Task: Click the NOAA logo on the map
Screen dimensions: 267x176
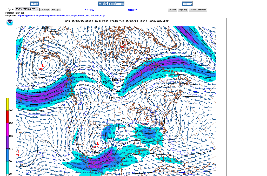Action: click(10, 22)
